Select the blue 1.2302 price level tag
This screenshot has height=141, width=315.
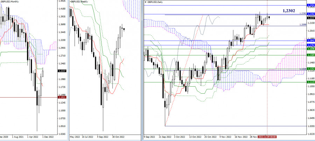(310, 14)
